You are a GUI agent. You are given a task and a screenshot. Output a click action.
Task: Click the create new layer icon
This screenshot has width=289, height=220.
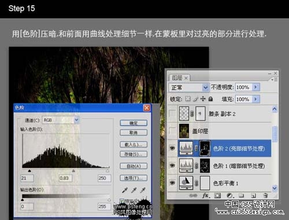coord(253,196)
